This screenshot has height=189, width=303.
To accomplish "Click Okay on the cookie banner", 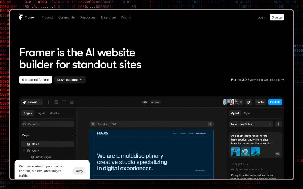I will (79, 171).
